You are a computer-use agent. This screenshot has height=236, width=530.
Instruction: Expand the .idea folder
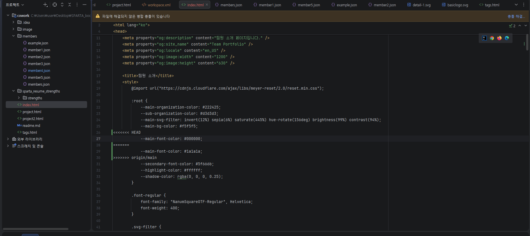tap(13, 22)
